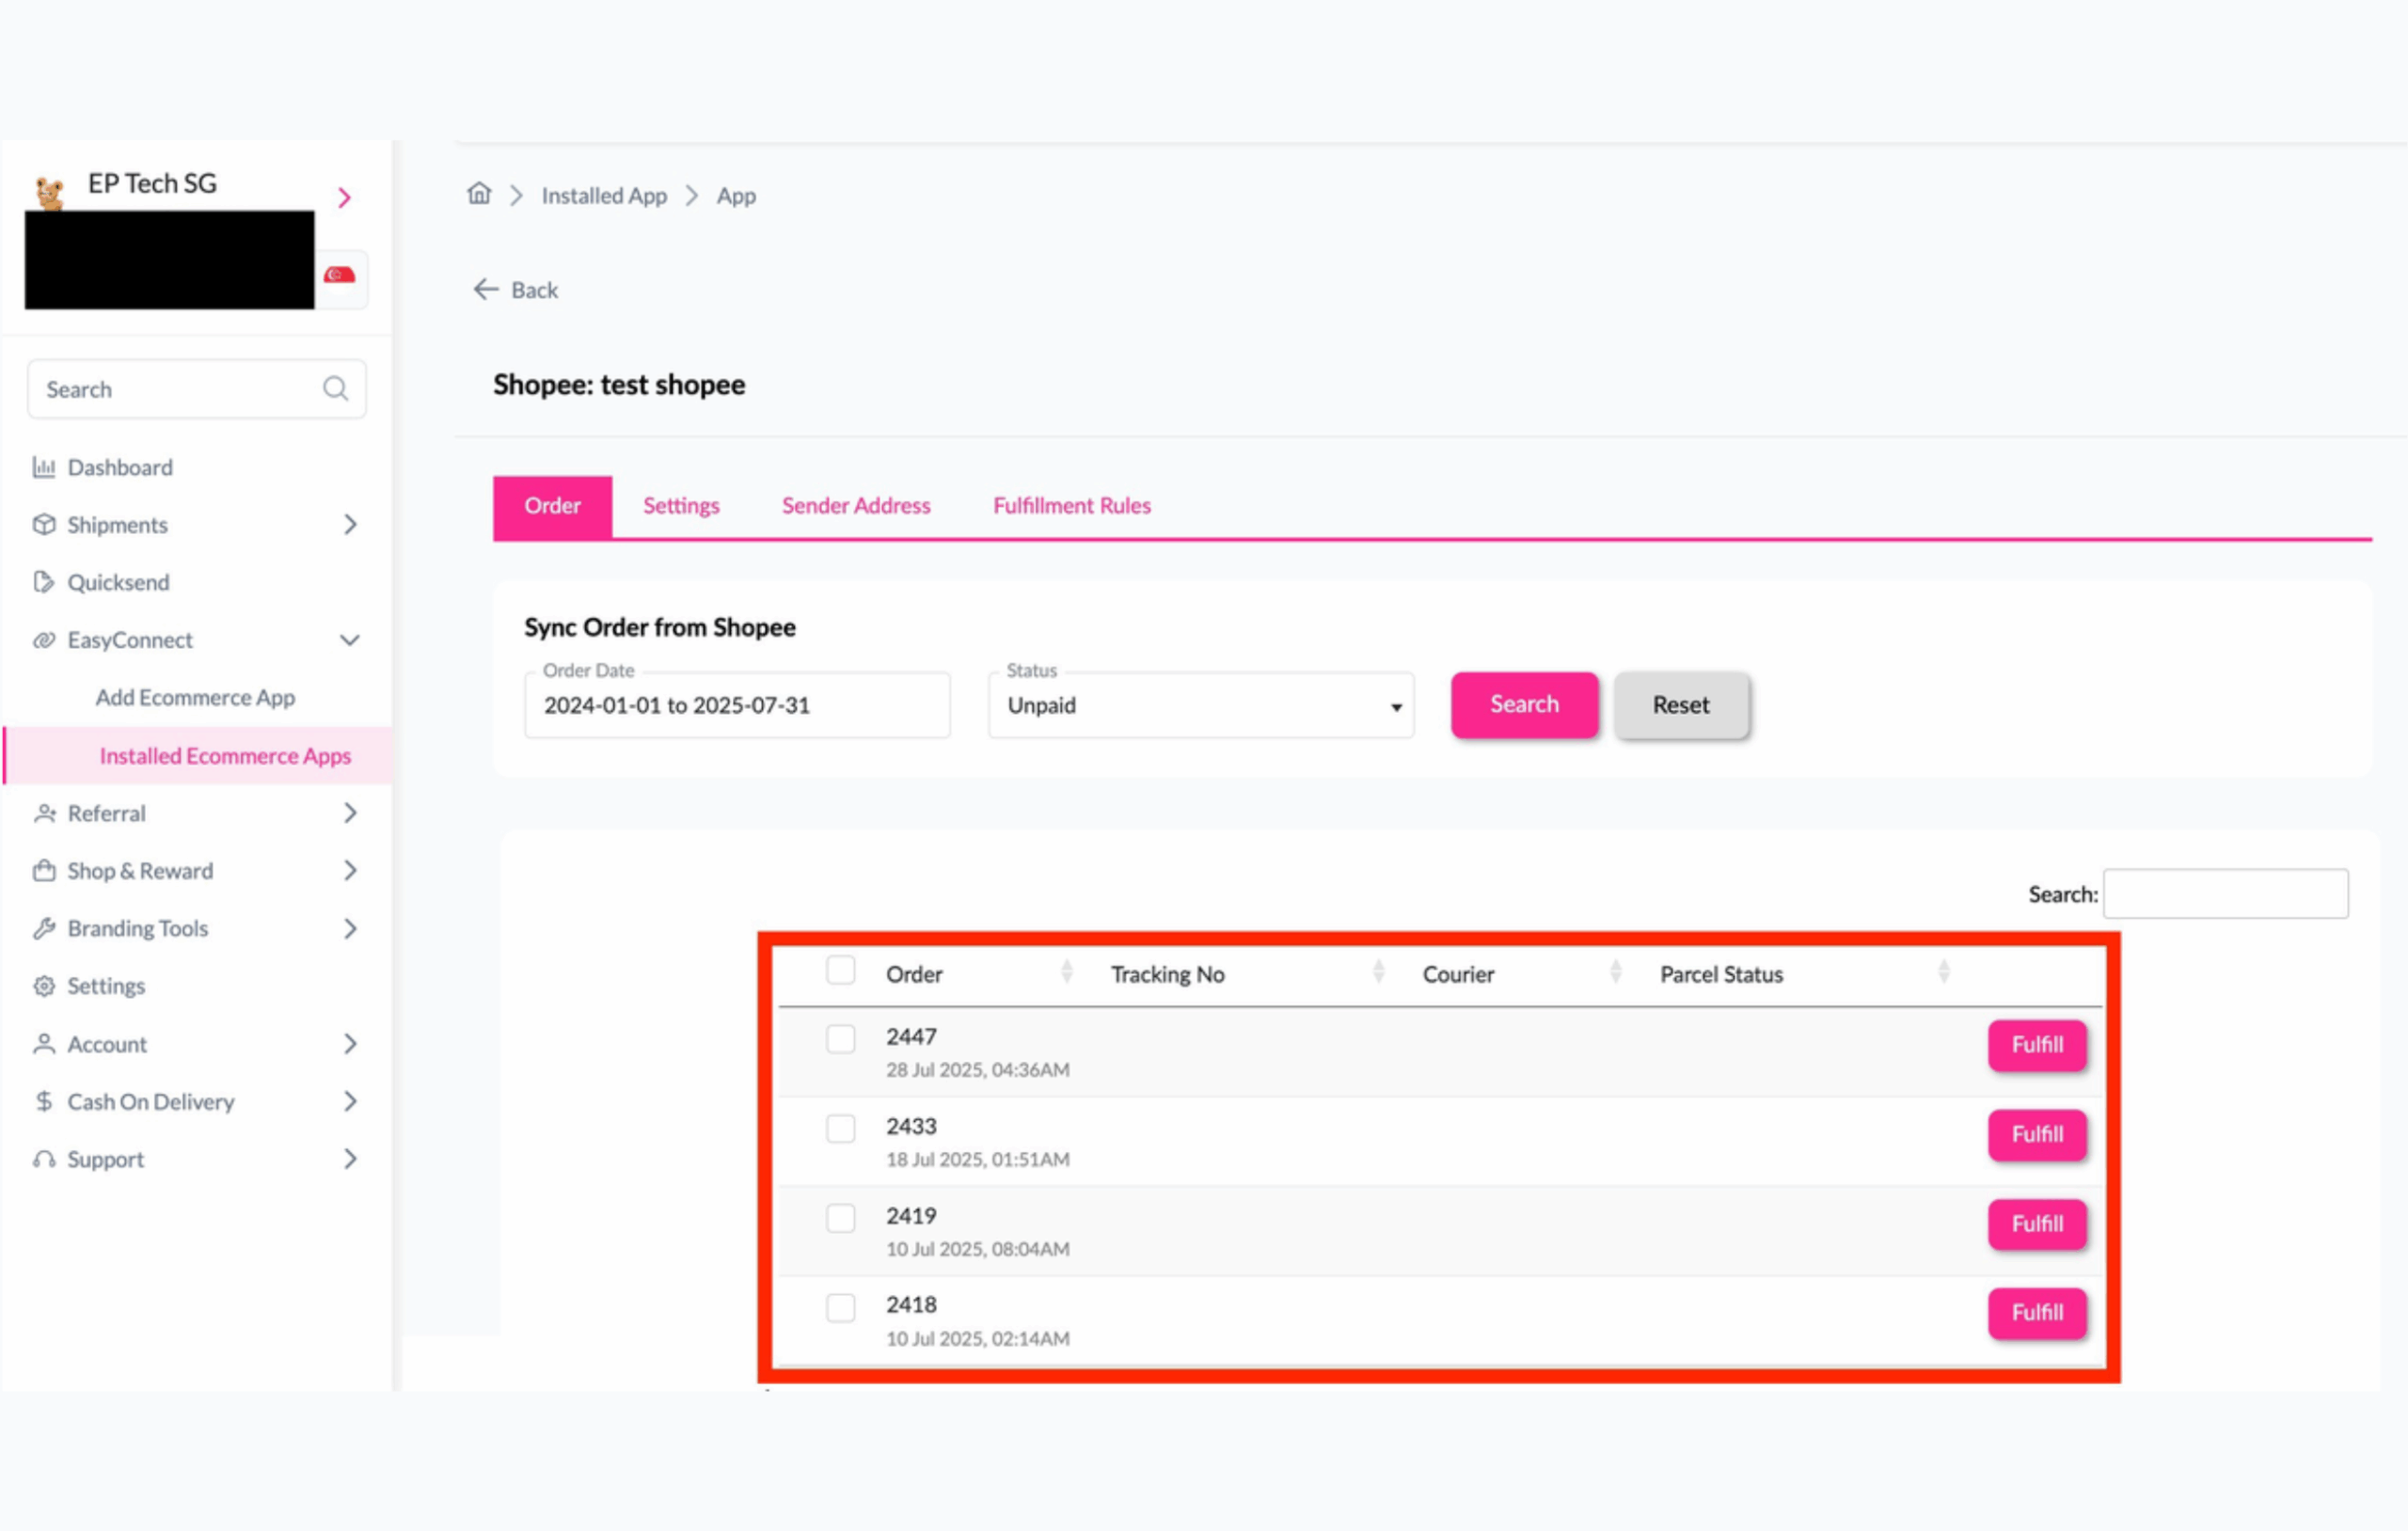Viewport: 2408px width, 1531px height.
Task: Click the home breadcrumb icon
Action: coord(479,194)
